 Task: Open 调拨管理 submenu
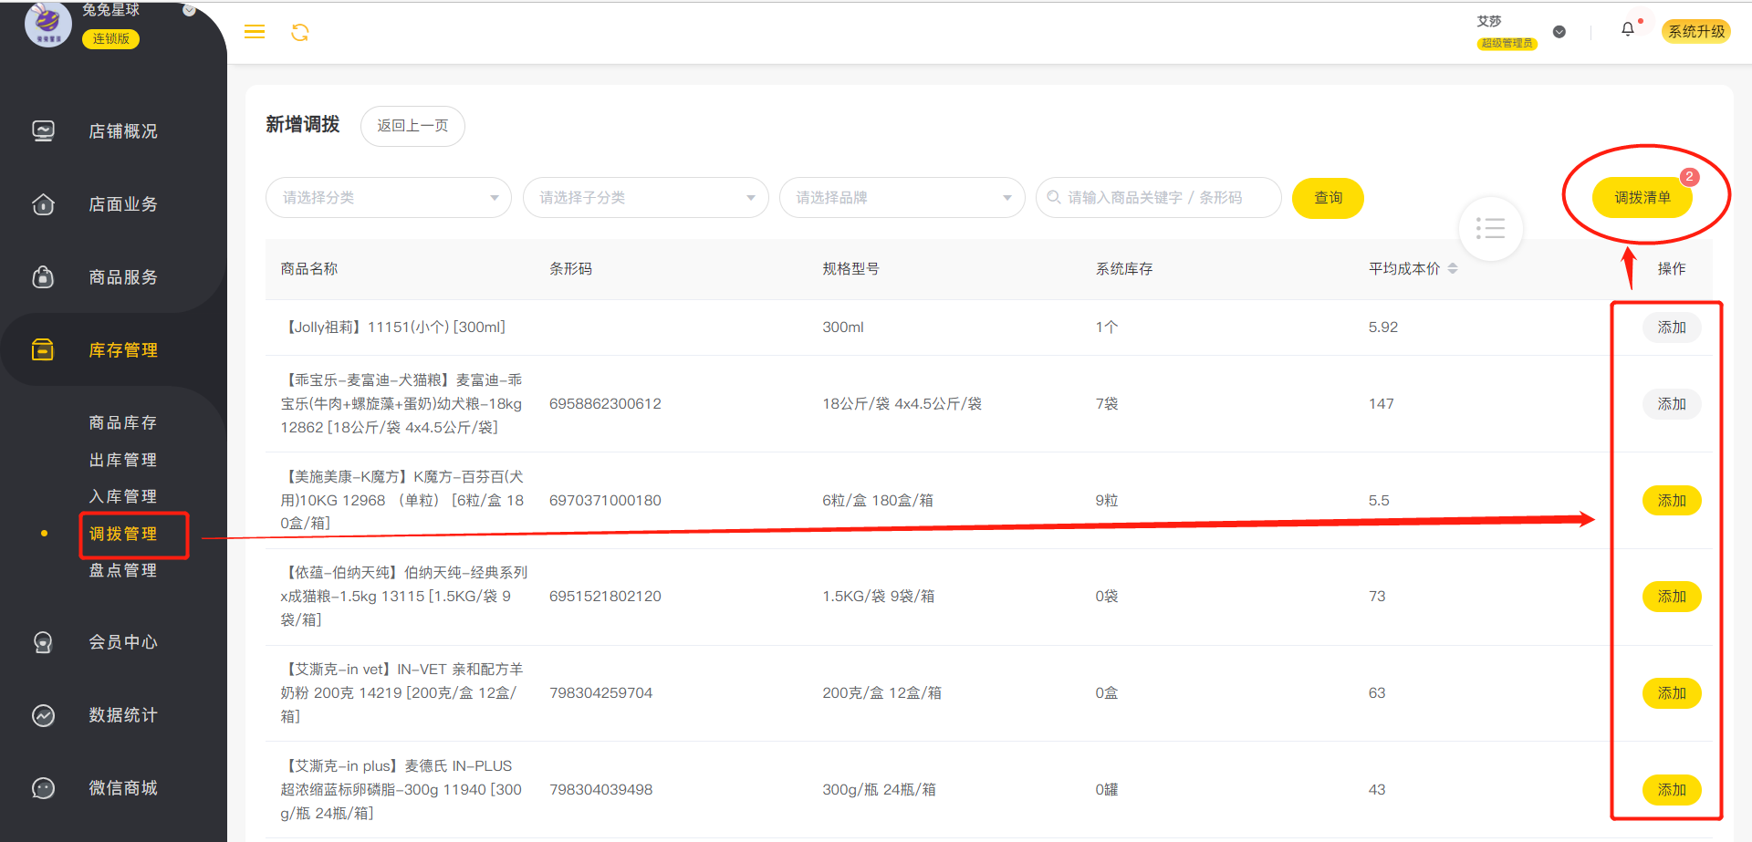[123, 534]
